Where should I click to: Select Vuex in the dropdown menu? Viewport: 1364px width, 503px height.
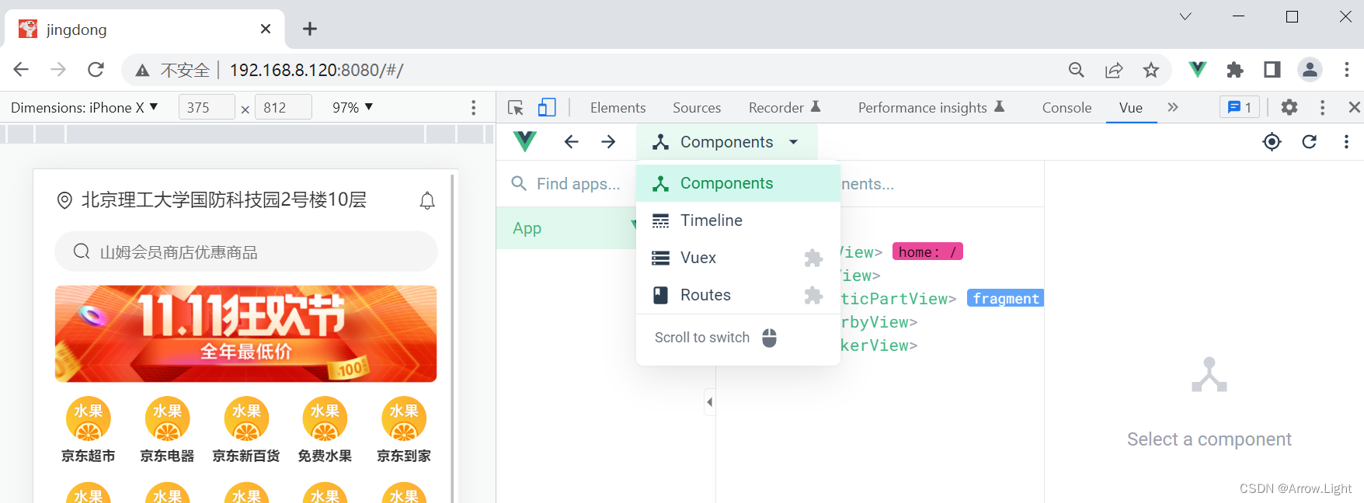click(x=738, y=258)
